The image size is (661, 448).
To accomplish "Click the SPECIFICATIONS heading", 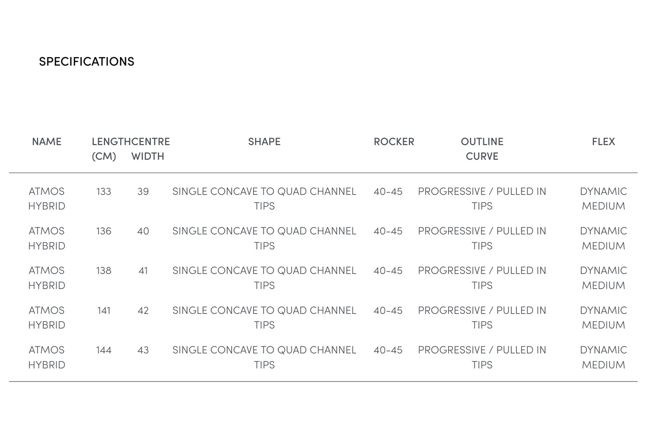I will click(x=86, y=62).
